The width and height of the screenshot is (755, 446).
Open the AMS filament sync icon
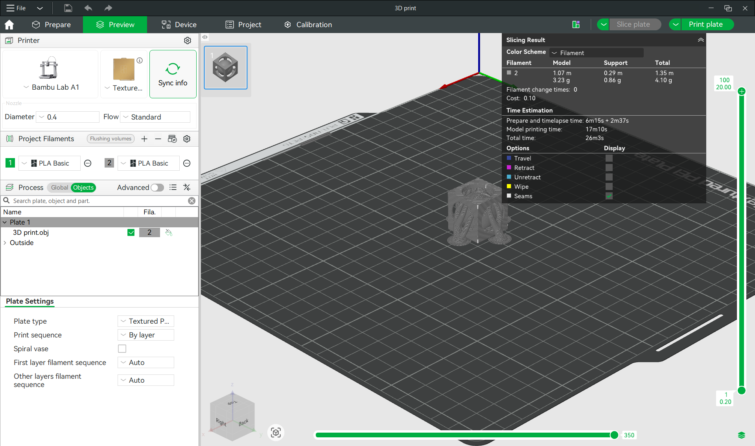(172, 139)
